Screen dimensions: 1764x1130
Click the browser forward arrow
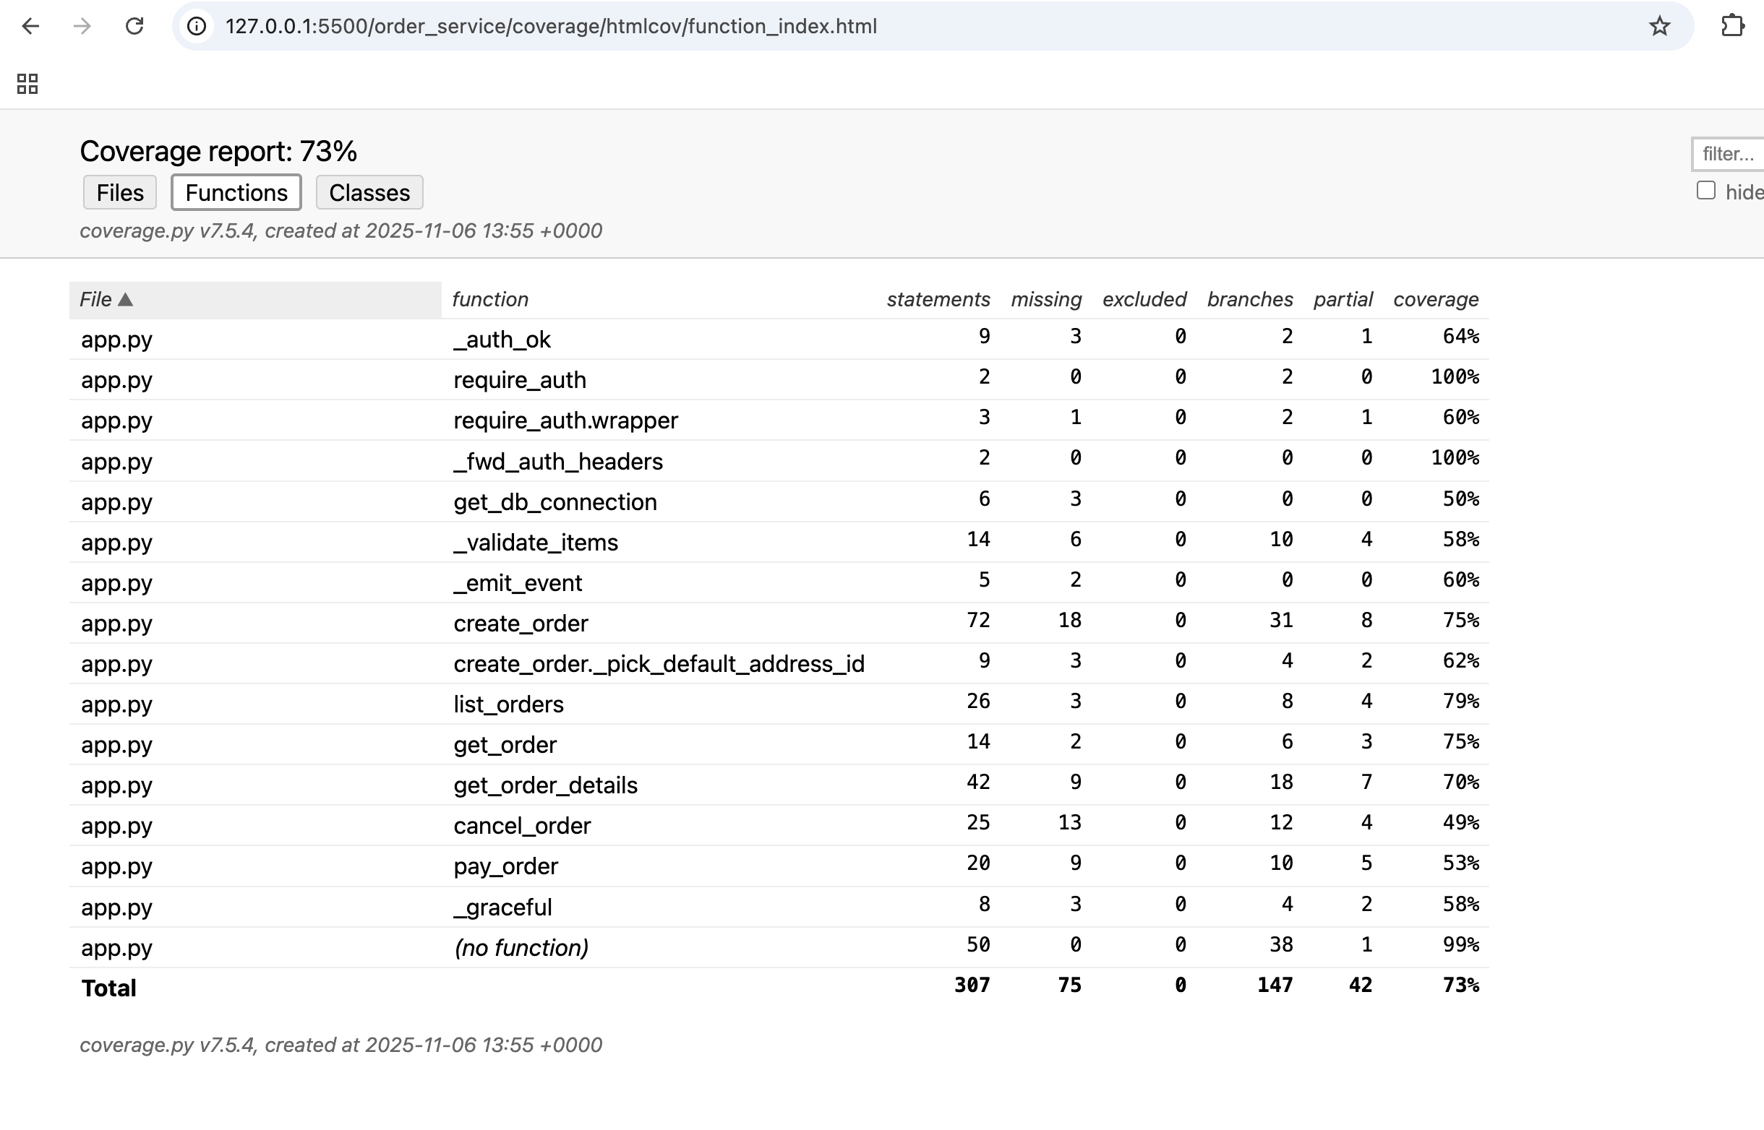coord(82,27)
